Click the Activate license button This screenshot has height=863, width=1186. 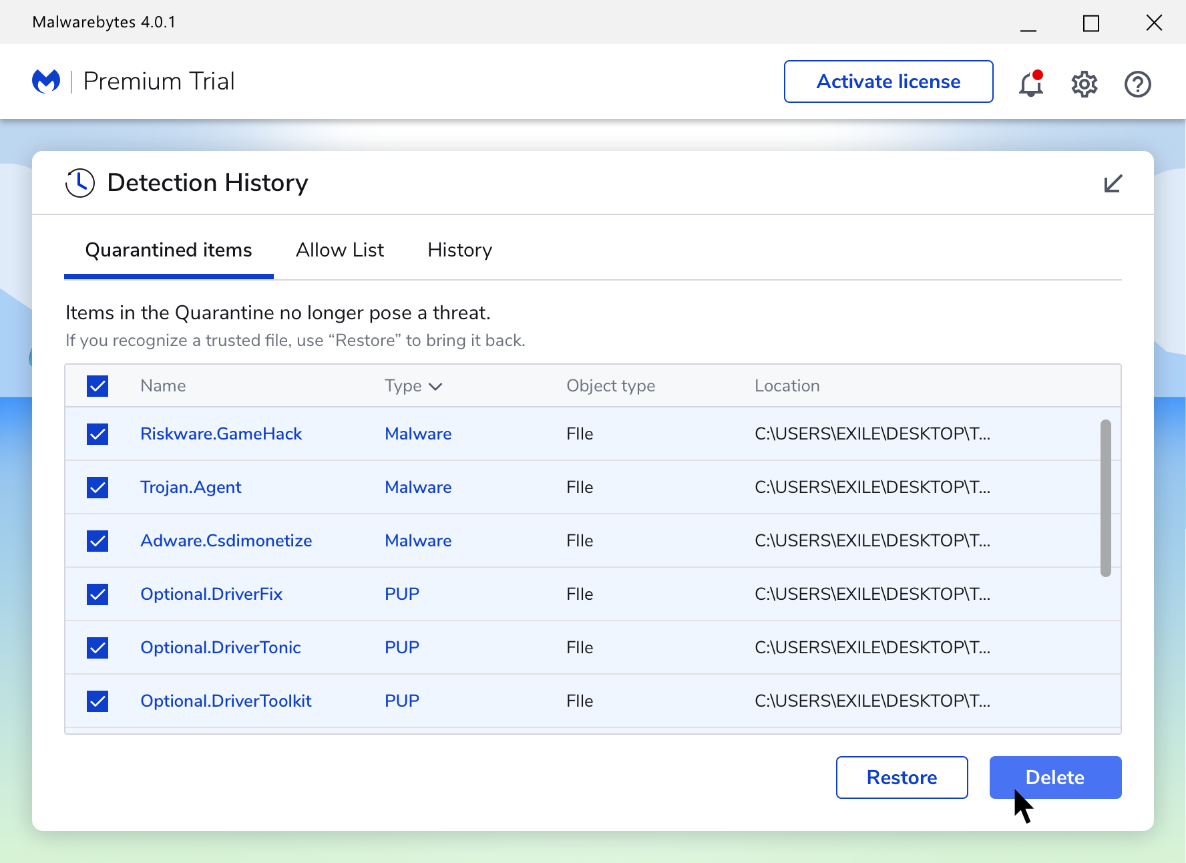tap(889, 81)
